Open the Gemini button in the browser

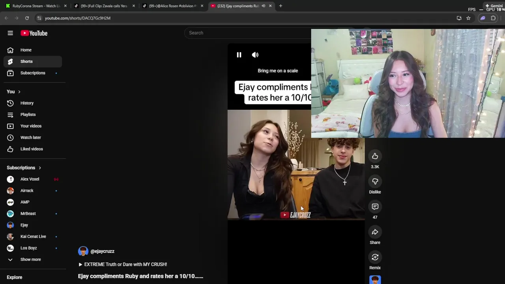(494, 6)
